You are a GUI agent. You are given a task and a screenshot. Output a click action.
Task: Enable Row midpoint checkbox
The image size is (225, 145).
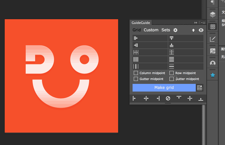tap(172, 73)
